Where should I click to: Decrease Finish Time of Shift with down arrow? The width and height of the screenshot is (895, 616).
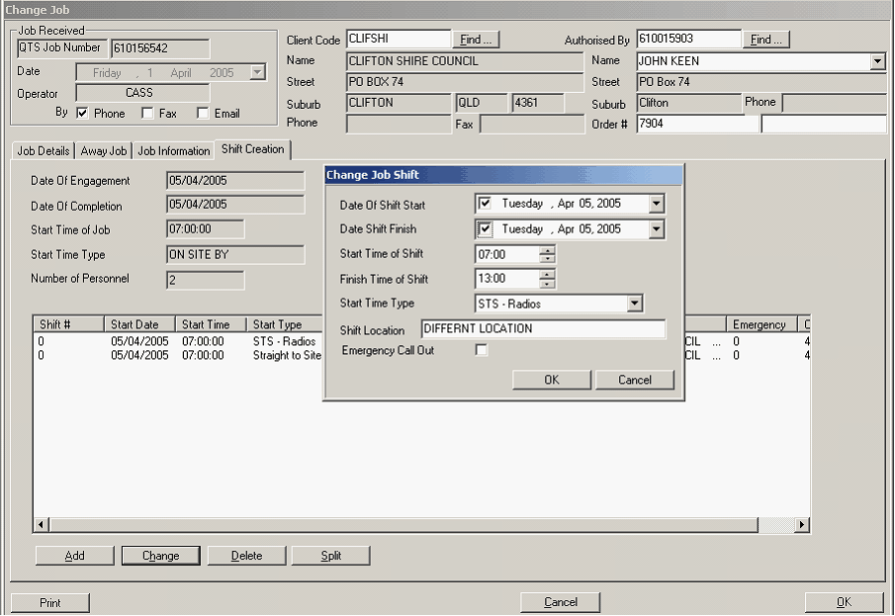coord(547,284)
